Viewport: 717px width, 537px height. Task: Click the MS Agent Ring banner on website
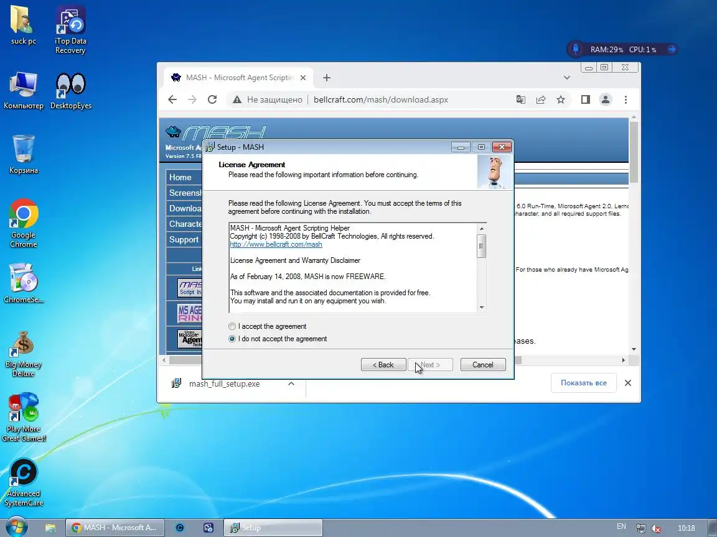tap(189, 313)
